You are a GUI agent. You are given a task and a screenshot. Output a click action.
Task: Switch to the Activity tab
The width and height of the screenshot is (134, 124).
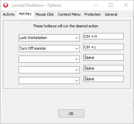(x=9, y=14)
